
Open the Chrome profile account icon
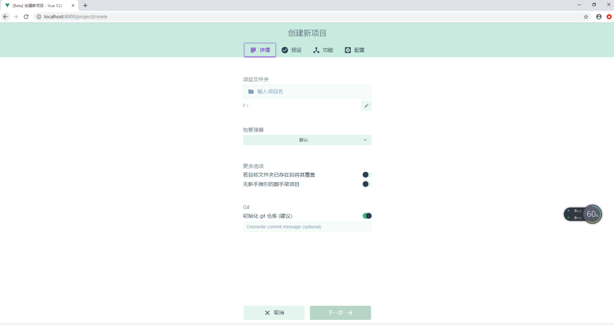pyautogui.click(x=599, y=17)
